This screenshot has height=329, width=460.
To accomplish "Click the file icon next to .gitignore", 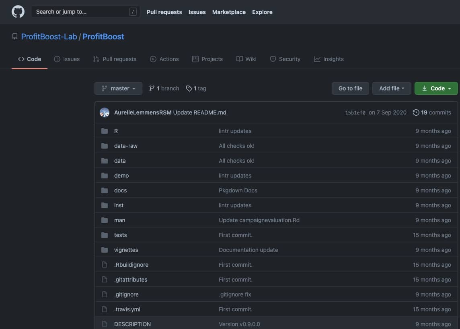I will tap(105, 294).
